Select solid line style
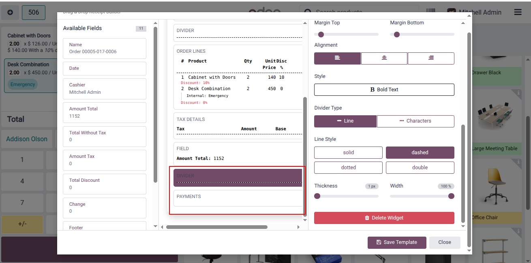The height and width of the screenshot is (263, 531). (x=348, y=153)
